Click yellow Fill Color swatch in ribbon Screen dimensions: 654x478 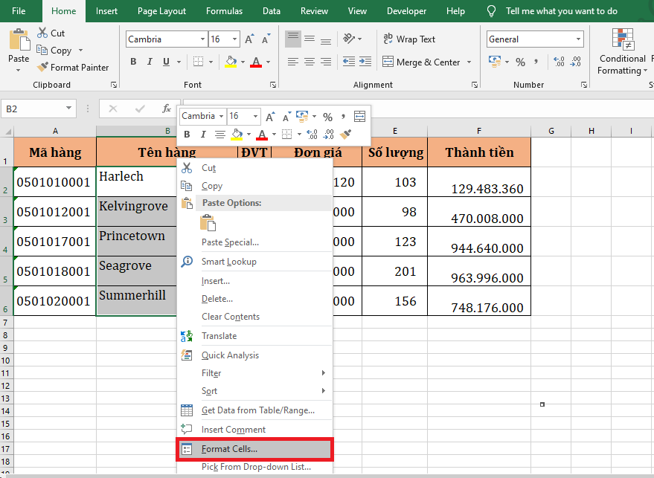(x=231, y=62)
